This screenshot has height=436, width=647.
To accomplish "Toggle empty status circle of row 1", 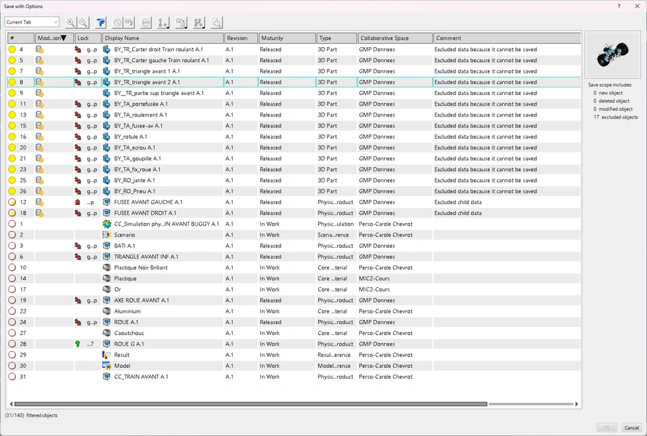I will click(12, 224).
